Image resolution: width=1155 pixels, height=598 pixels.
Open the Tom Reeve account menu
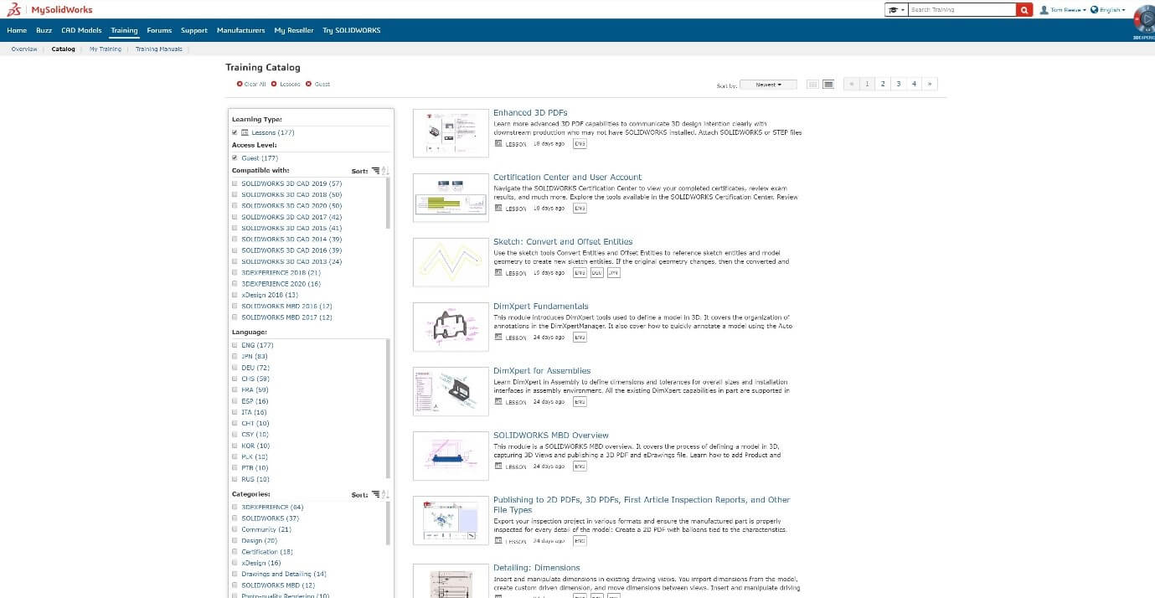(x=1068, y=10)
